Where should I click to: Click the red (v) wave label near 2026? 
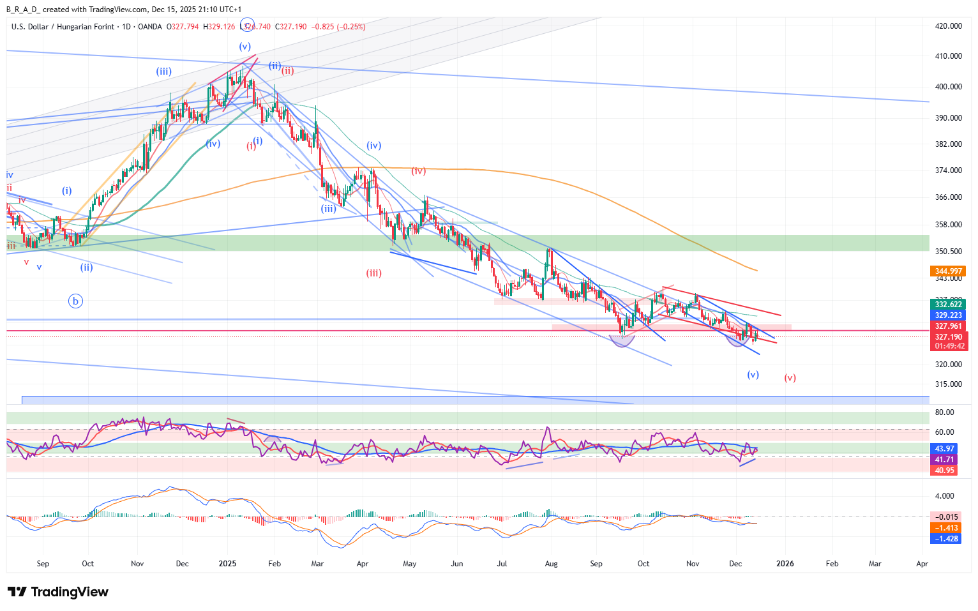[x=790, y=377]
